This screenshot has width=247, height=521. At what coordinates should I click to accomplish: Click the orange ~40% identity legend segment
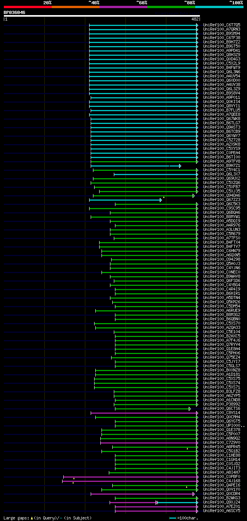(x=76, y=7)
